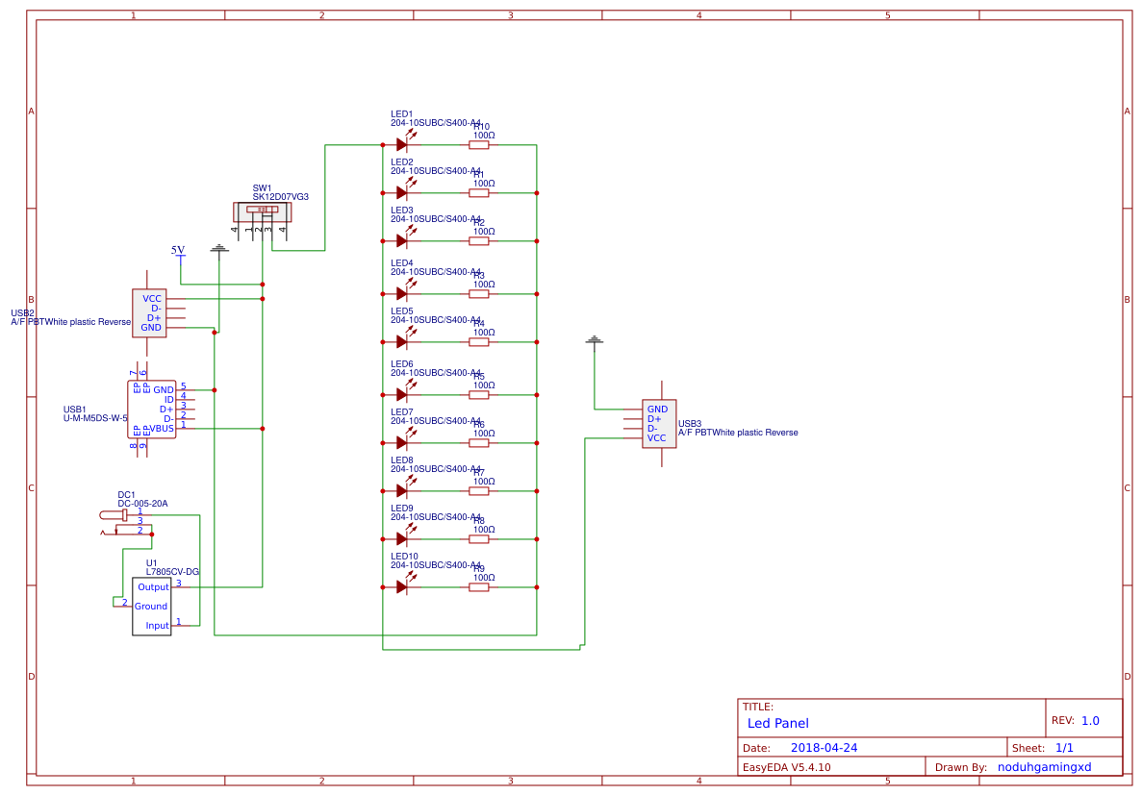Select the ground symbol above SW1
Screen dimensions: 1142x795
tap(218, 248)
